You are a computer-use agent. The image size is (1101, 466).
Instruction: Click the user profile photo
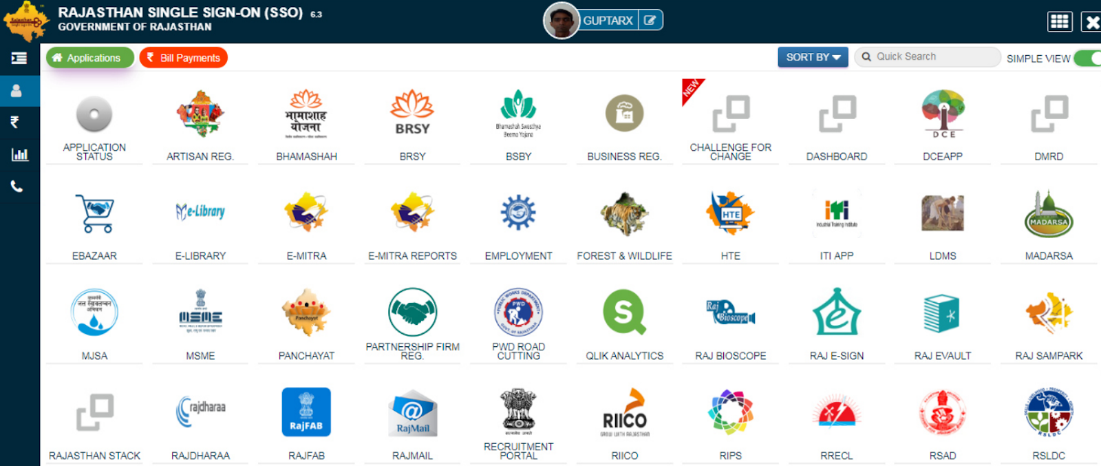click(561, 21)
